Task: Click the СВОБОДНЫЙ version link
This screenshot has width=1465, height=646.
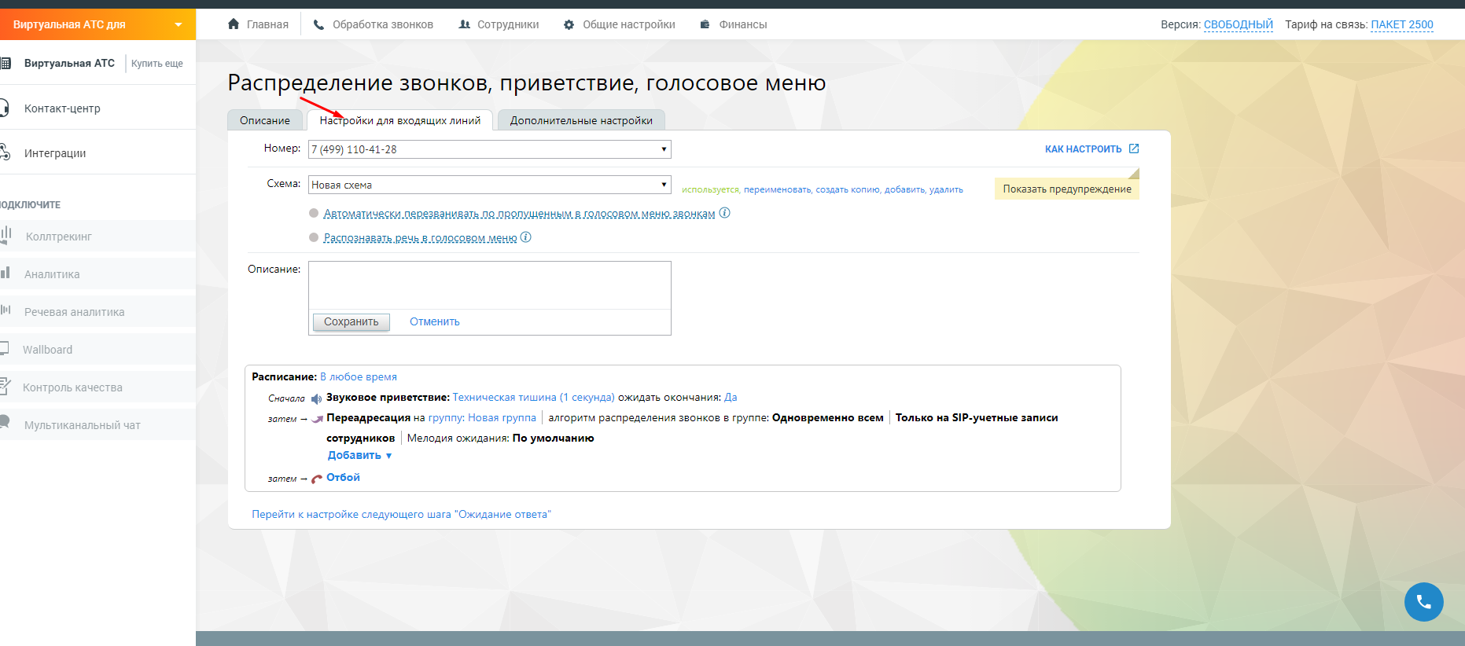Action: pos(1239,24)
